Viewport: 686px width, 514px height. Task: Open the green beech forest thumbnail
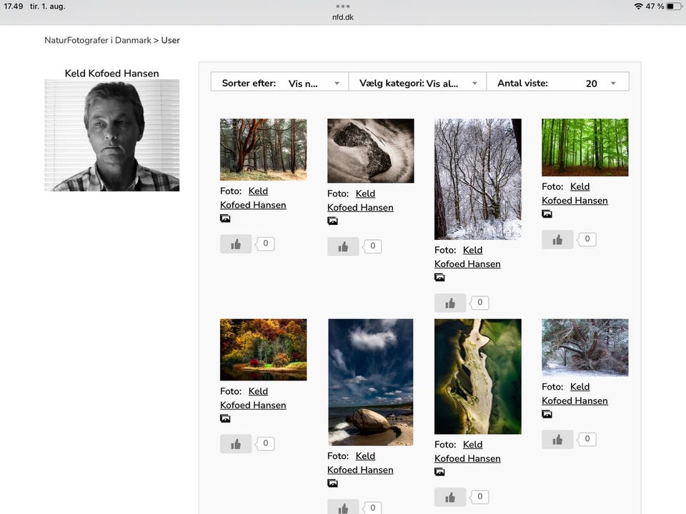click(585, 147)
